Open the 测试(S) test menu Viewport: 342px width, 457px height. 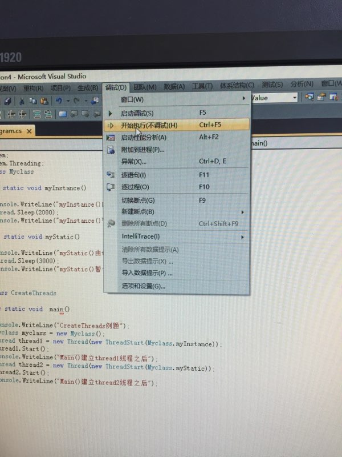pyautogui.click(x=272, y=85)
